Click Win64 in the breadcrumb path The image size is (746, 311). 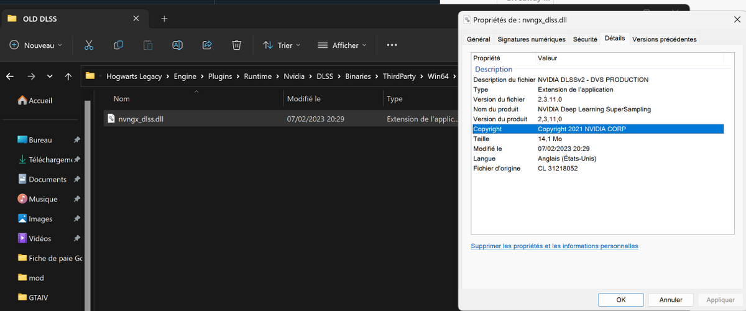[439, 77]
